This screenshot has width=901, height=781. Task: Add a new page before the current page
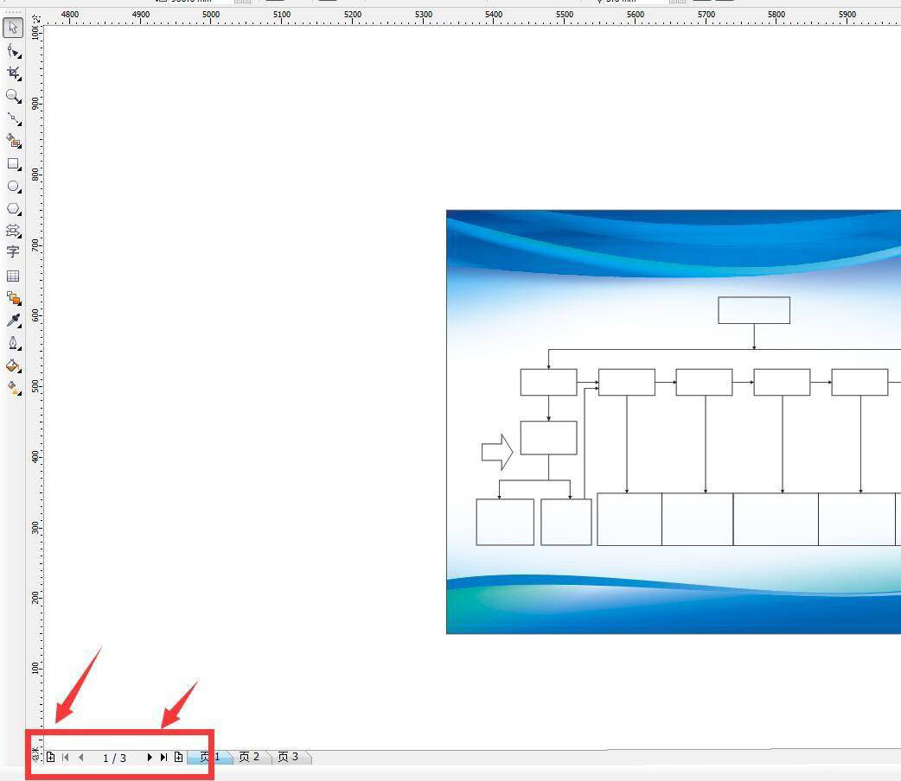coord(50,758)
